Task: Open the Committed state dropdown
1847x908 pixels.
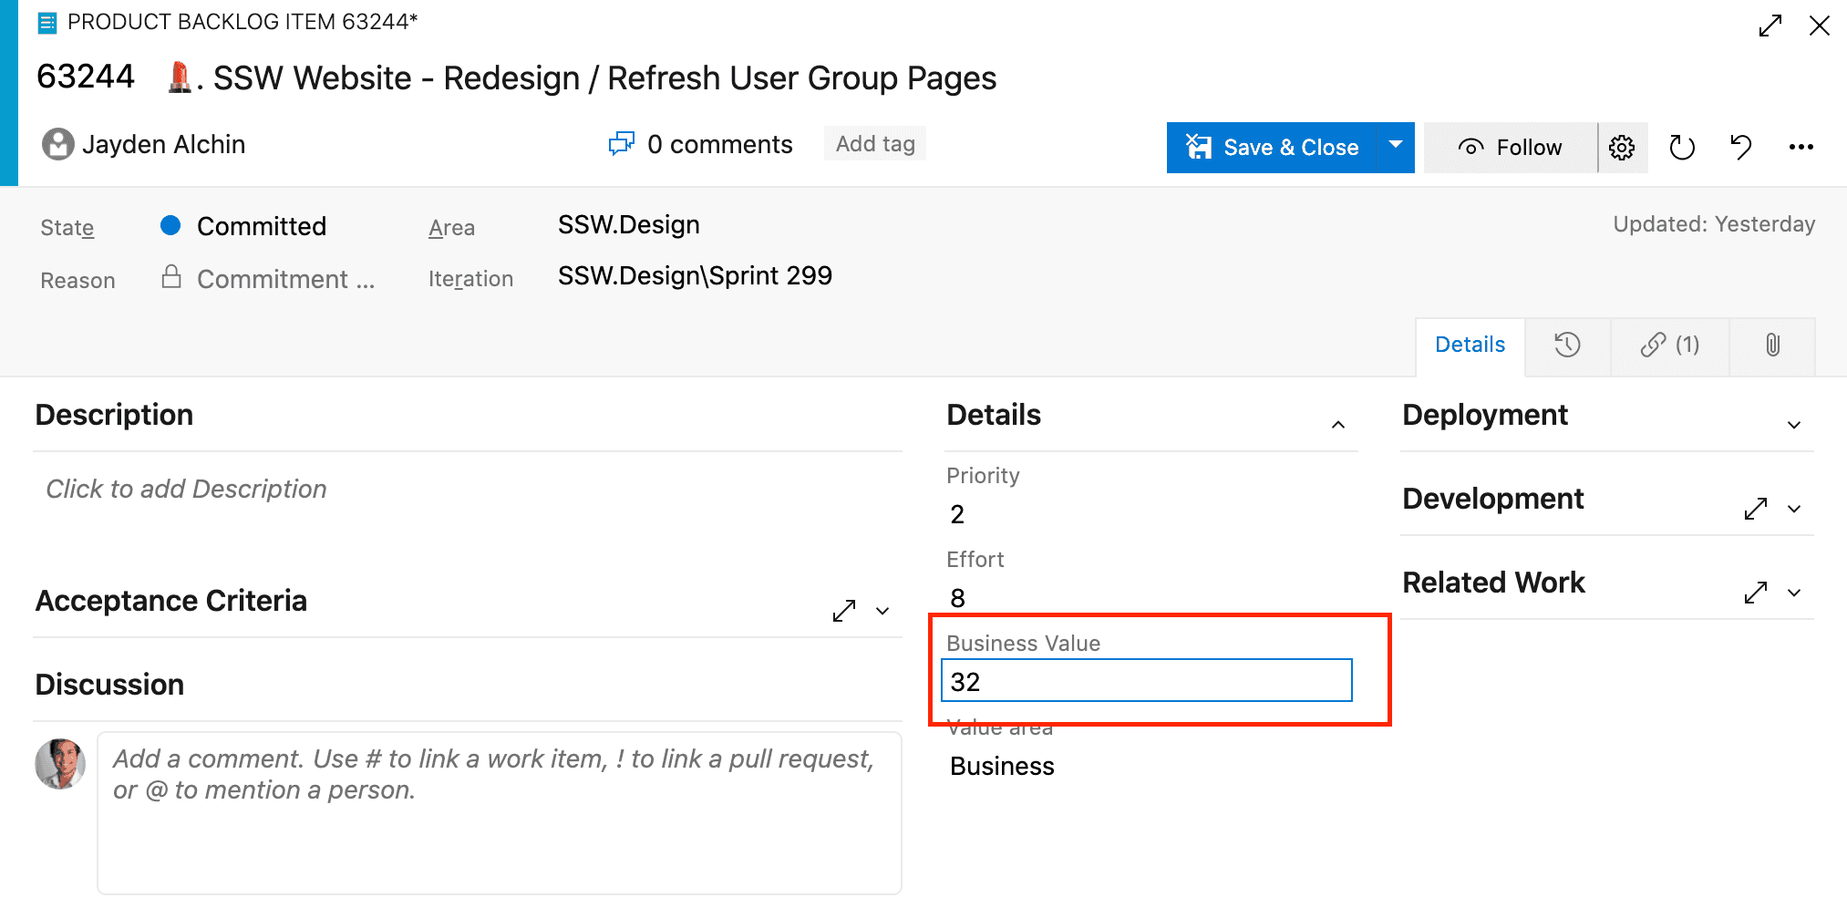Action: (261, 226)
